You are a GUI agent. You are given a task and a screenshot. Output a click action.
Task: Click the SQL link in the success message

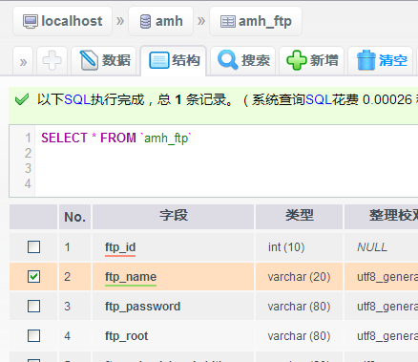click(x=77, y=100)
